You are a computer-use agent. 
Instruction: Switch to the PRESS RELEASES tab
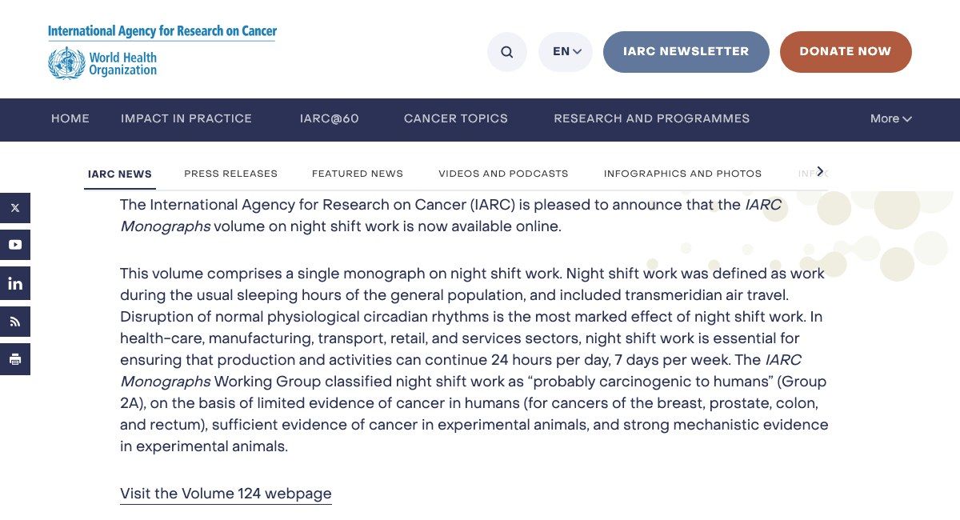click(230, 174)
